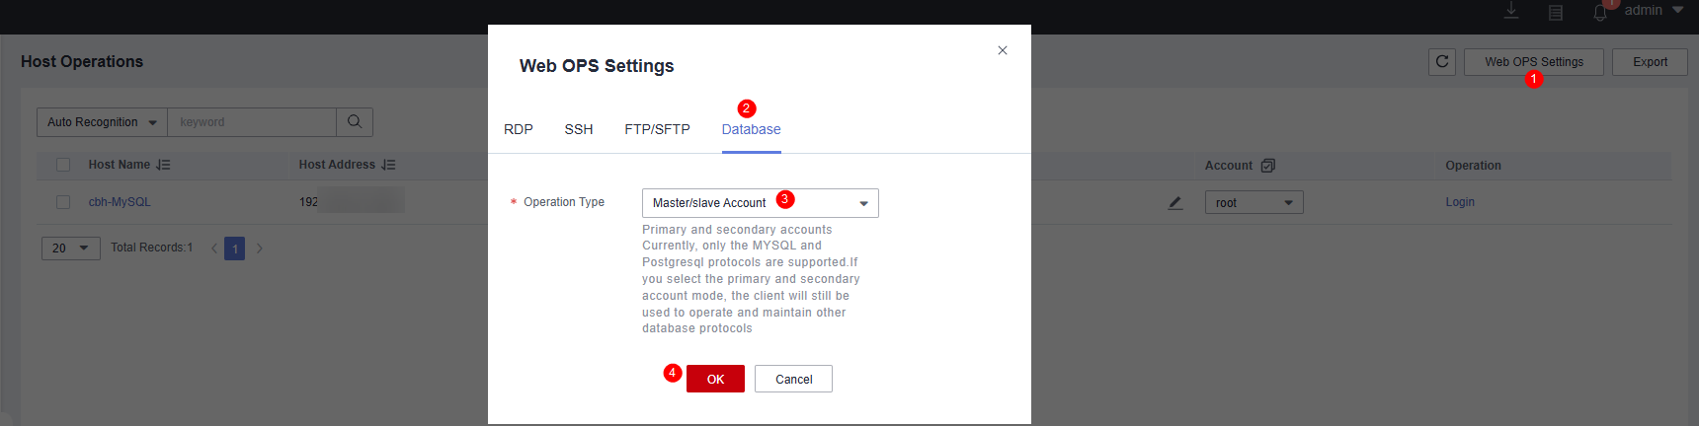The height and width of the screenshot is (426, 1699).
Task: Click the pencil edit icon in host row
Action: pos(1175,203)
